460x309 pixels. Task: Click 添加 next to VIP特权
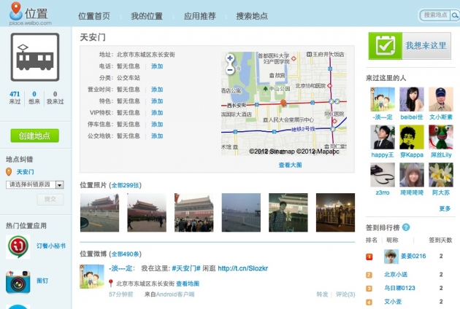point(157,113)
